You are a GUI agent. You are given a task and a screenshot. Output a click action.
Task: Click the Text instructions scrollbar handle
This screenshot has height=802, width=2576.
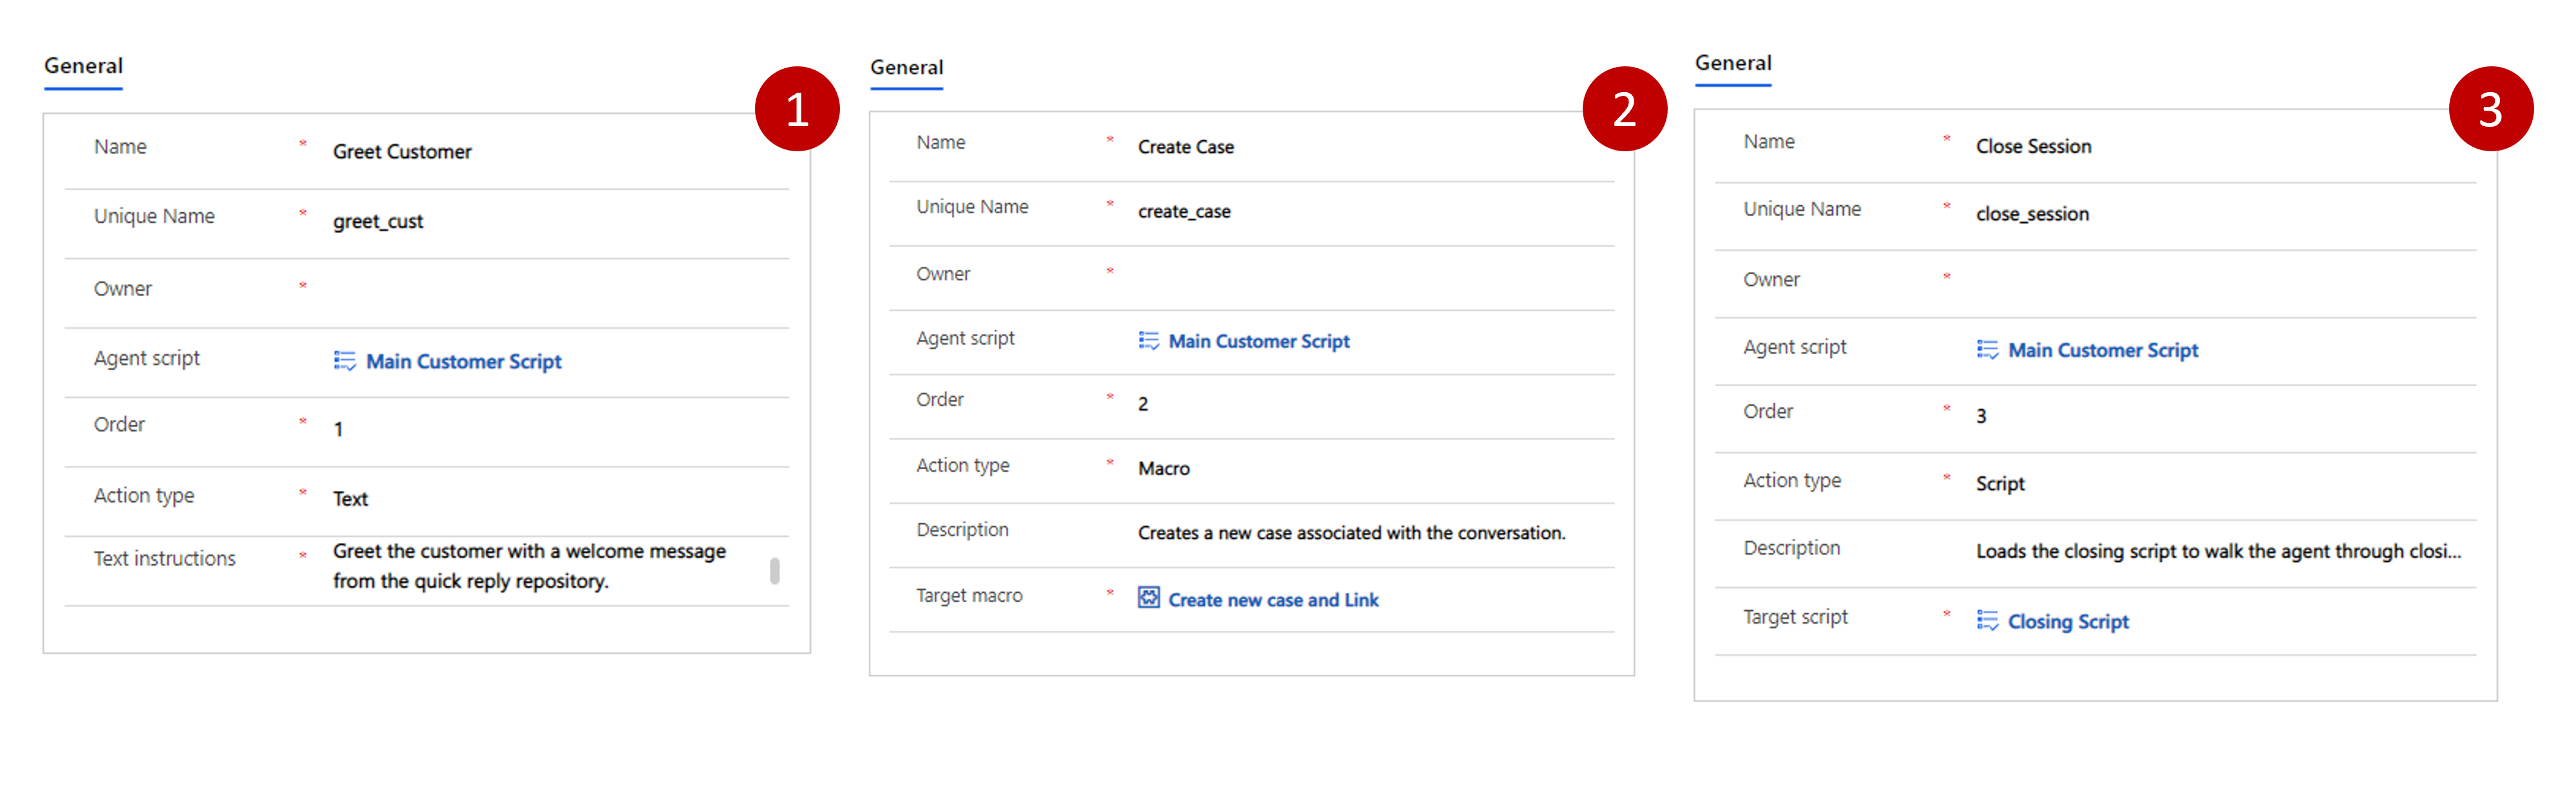pos(774,570)
